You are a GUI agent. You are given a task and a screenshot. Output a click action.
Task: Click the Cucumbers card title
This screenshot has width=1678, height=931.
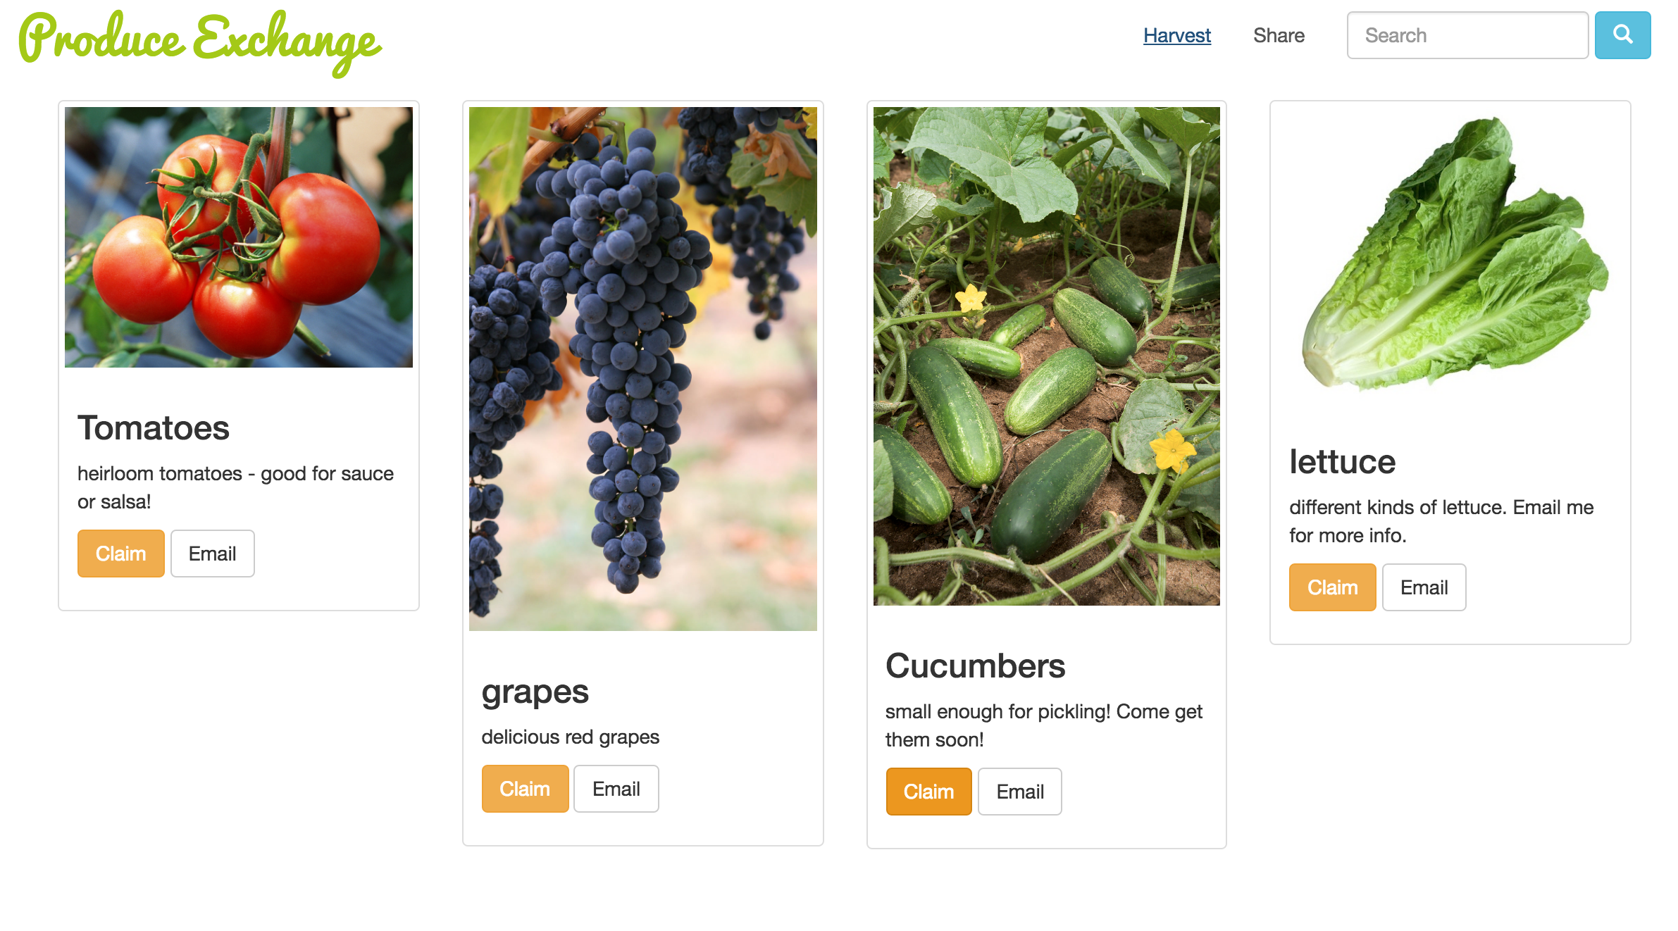pos(975,666)
